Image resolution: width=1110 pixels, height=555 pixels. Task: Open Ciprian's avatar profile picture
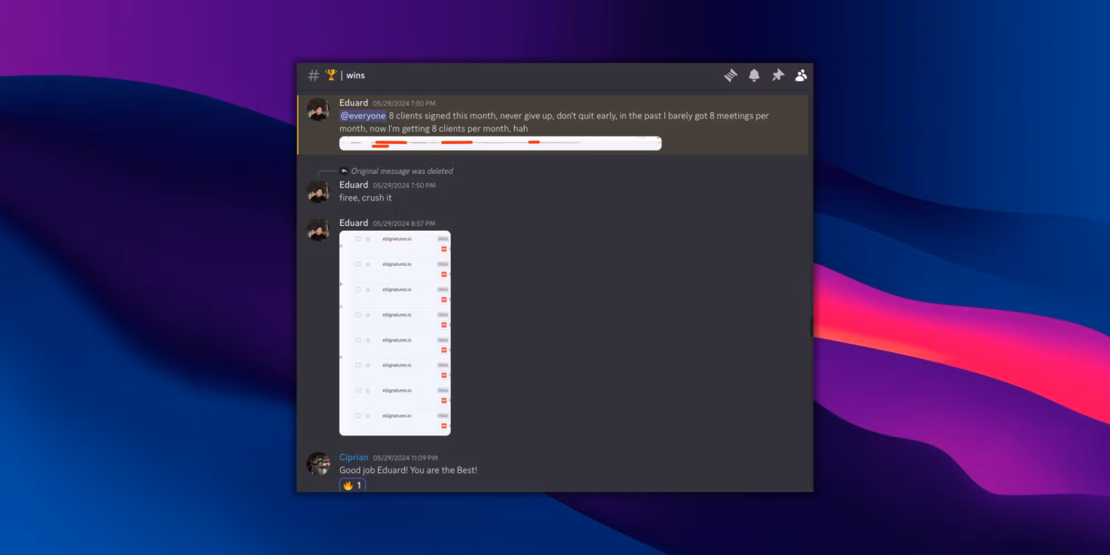[x=318, y=464]
